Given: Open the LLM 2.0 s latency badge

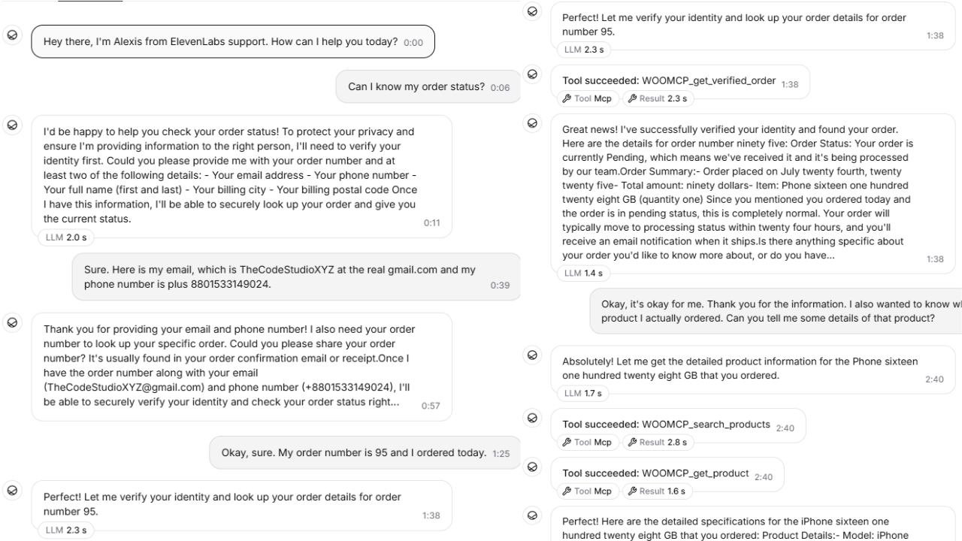Looking at the screenshot, I should coord(66,238).
